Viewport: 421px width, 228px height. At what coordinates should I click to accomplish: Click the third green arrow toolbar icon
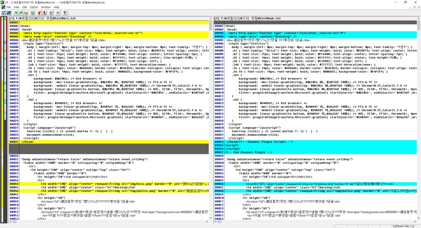pyautogui.click(x=26, y=13)
